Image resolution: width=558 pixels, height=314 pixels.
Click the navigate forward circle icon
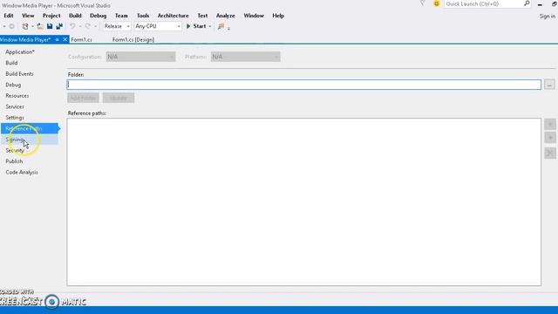[11, 26]
